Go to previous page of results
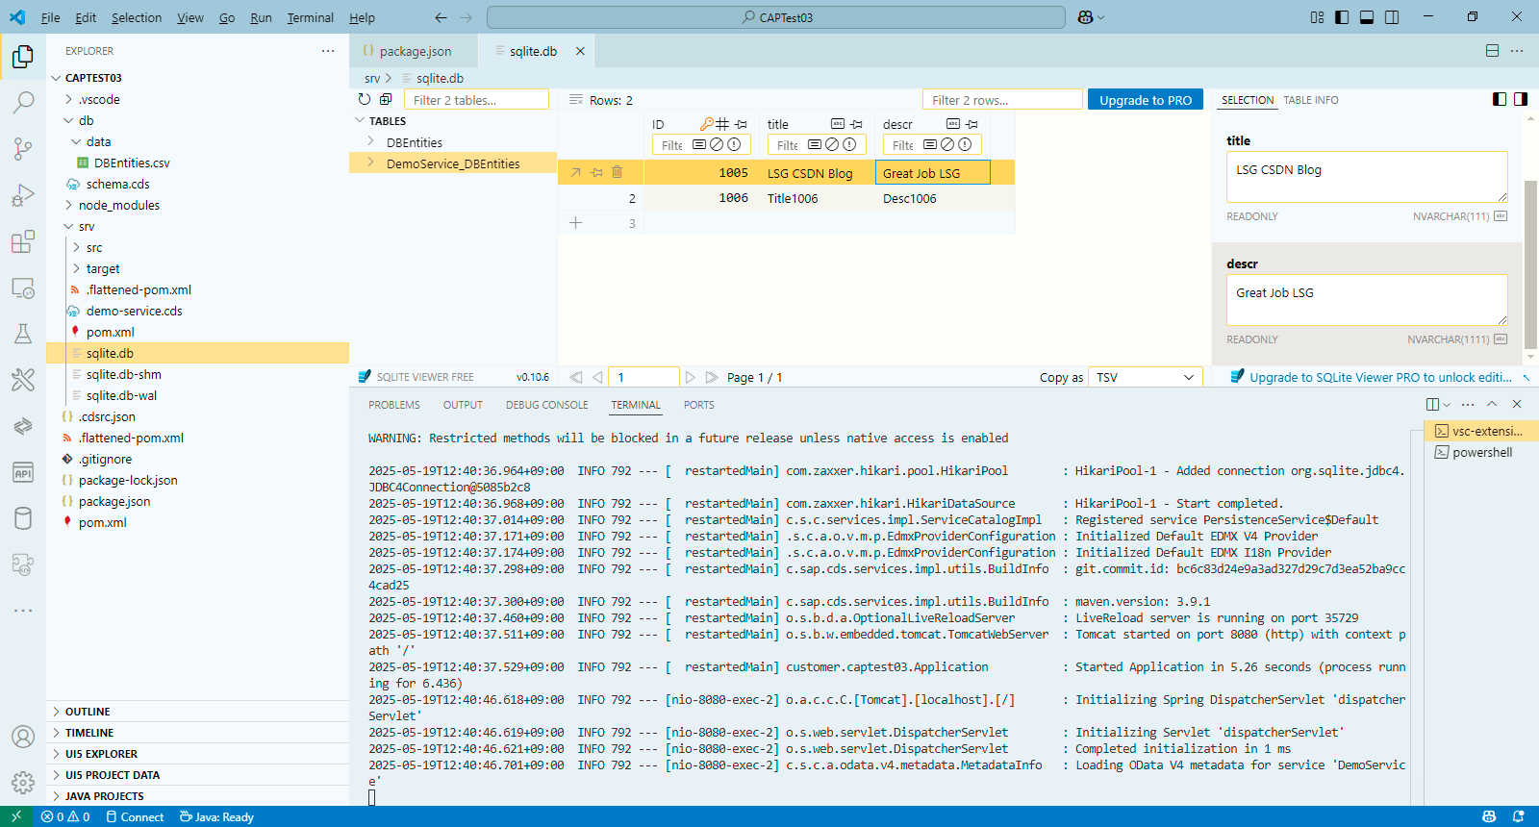The image size is (1539, 827). [x=597, y=377]
